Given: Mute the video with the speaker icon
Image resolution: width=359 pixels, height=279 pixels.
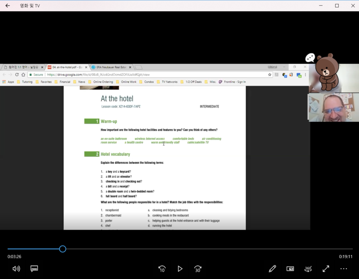Looking at the screenshot, I should coord(16,269).
